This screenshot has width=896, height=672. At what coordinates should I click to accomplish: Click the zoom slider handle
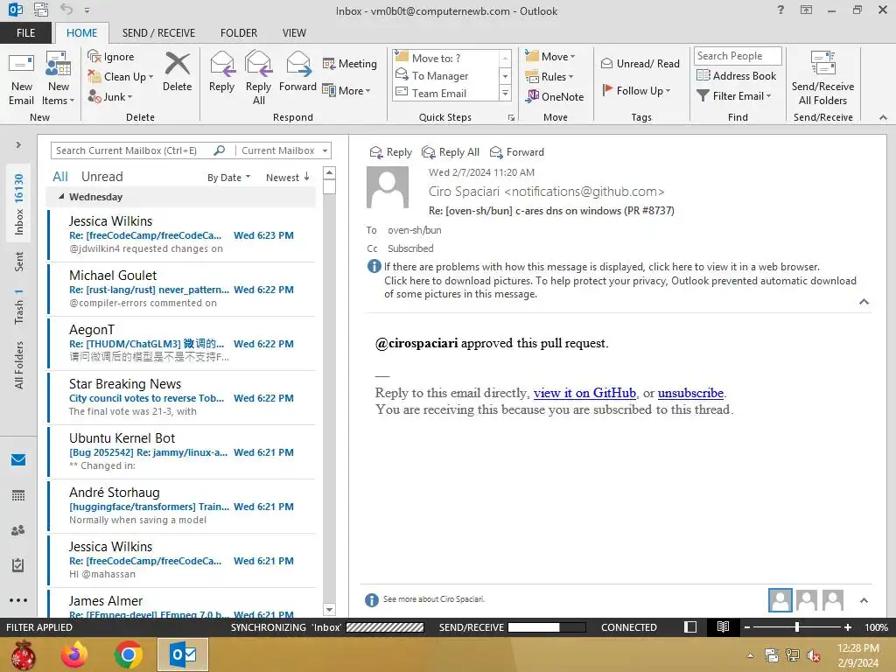[797, 627]
